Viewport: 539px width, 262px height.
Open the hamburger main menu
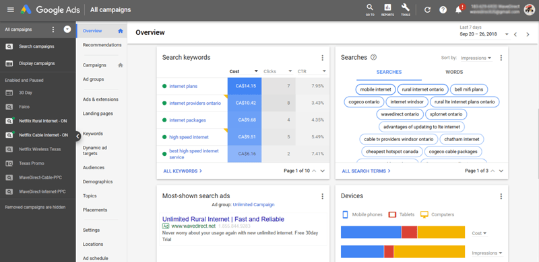click(x=11, y=9)
